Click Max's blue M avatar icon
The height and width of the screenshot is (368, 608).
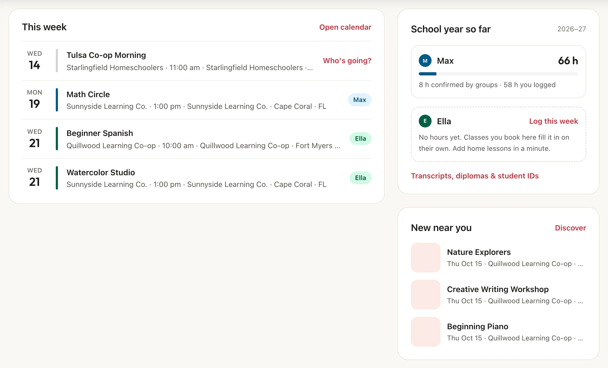click(x=425, y=61)
